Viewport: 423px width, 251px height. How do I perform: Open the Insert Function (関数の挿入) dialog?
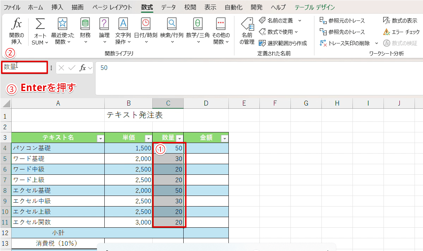coord(17,31)
